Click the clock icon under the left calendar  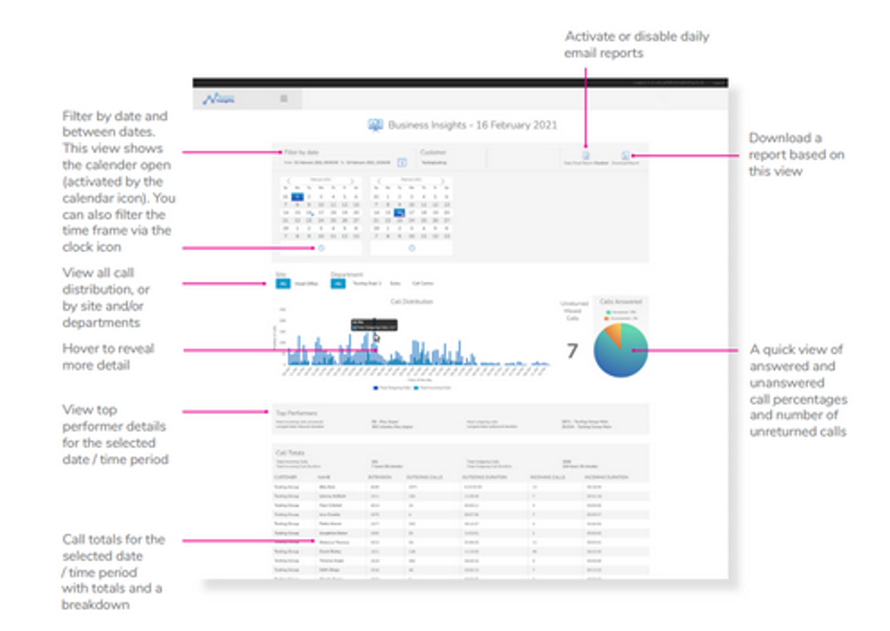tap(321, 248)
